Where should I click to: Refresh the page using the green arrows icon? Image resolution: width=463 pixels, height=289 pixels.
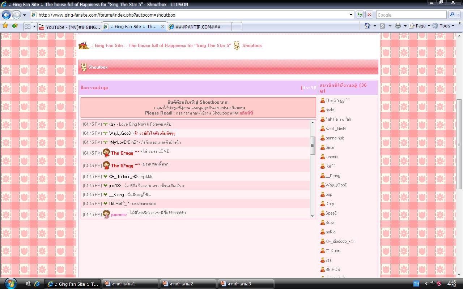coord(360,15)
